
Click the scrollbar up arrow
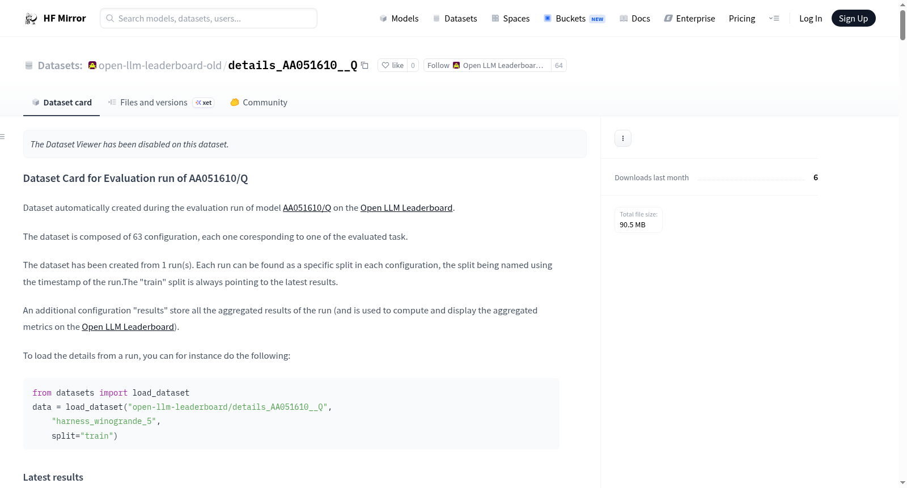pos(902,5)
